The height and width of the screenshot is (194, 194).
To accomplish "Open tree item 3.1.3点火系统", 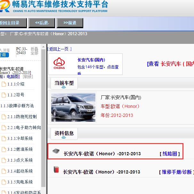I will (20, 160).
